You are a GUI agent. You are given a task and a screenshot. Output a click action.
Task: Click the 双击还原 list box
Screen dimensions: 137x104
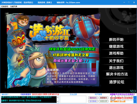73,99
